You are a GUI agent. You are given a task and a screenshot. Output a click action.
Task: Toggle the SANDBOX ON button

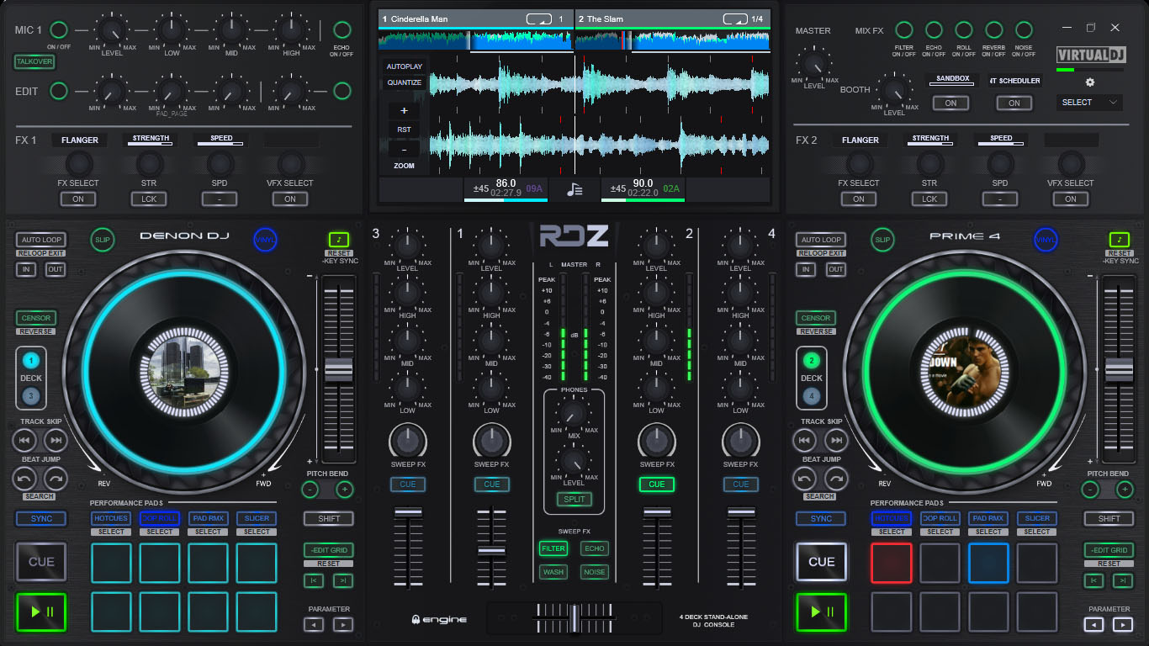click(950, 103)
